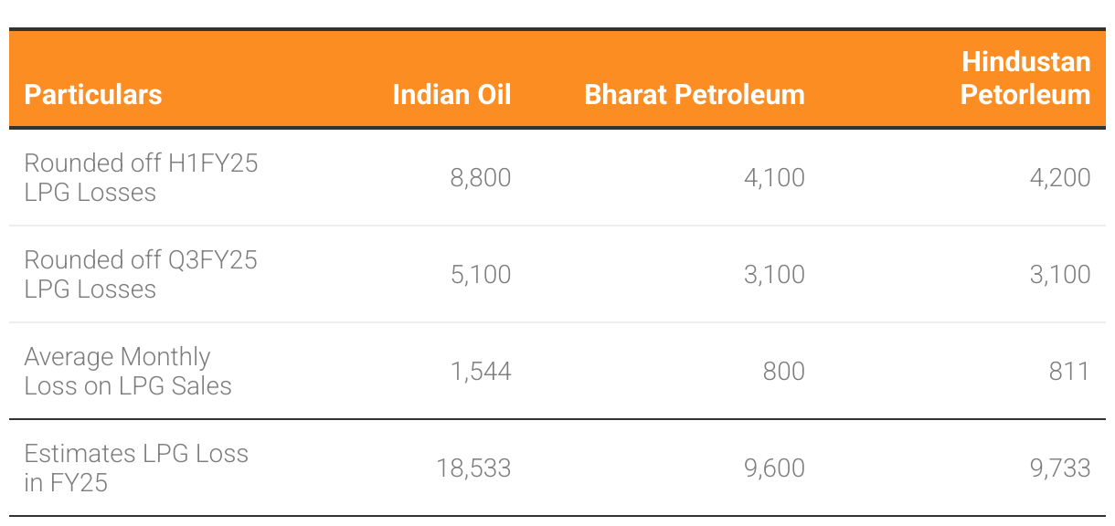Click Indian Oil H1FY25 value 8,800
Screen dimensions: 1115x526
(481, 177)
